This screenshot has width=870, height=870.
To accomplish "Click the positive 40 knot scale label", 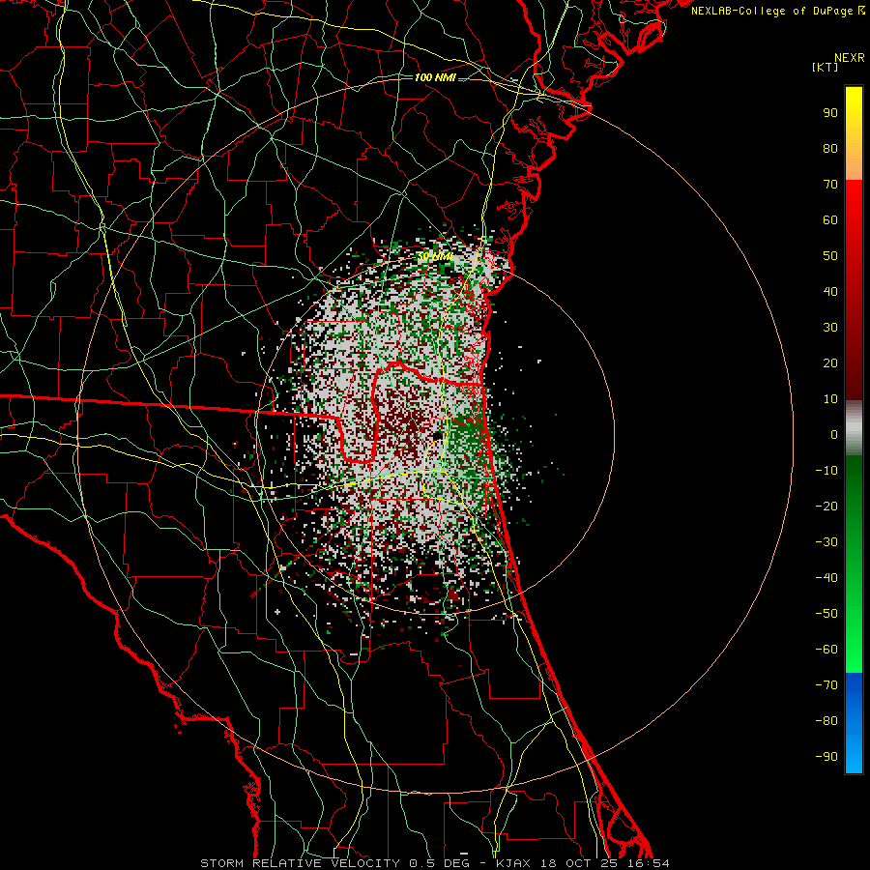I will [830, 292].
